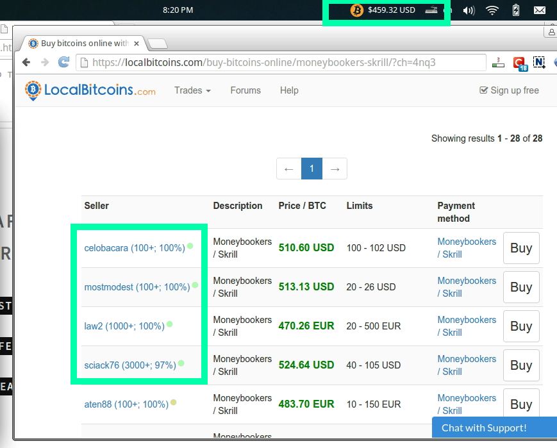Click Sign up free
The image size is (557, 448).
509,90
